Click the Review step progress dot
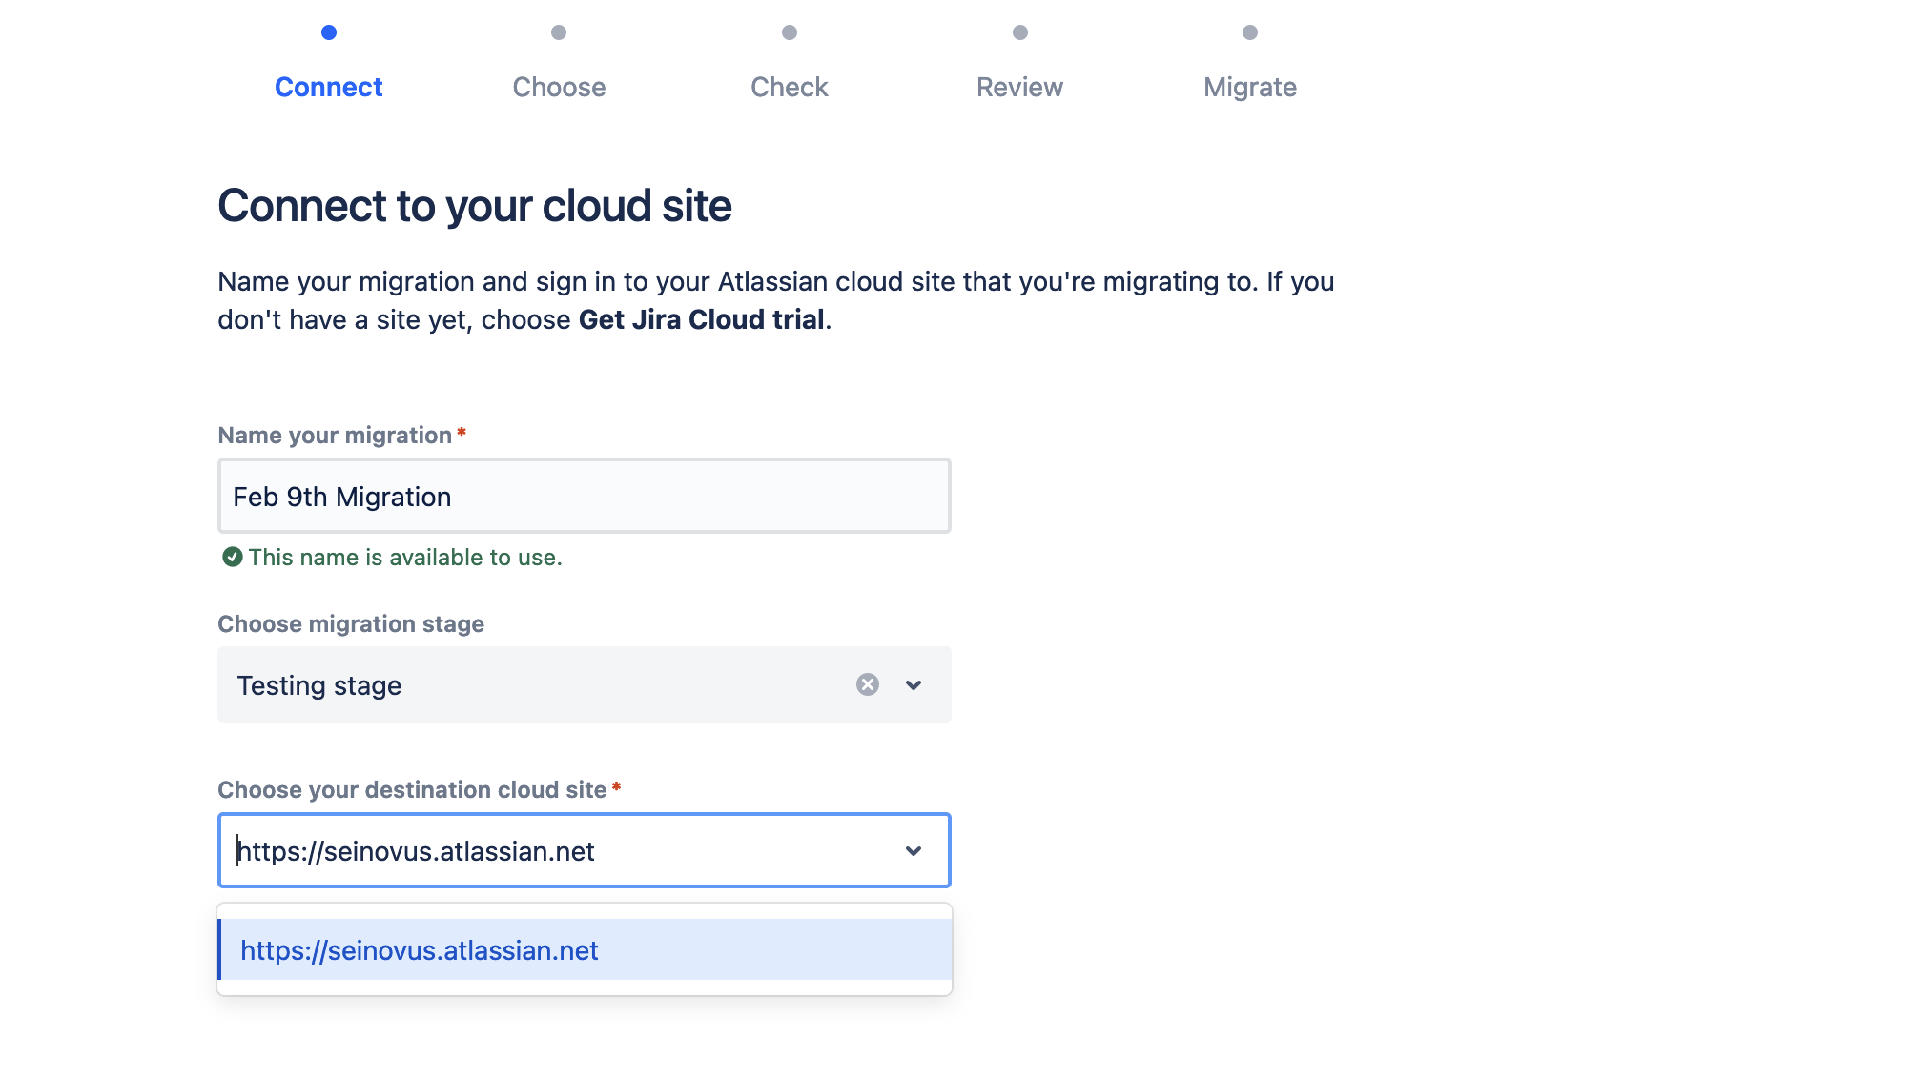Screen dimensions: 1911x1079 1020,32
